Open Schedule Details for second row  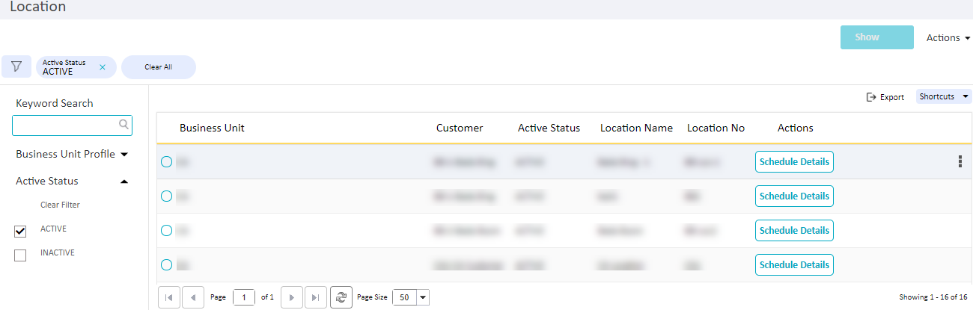coord(794,196)
